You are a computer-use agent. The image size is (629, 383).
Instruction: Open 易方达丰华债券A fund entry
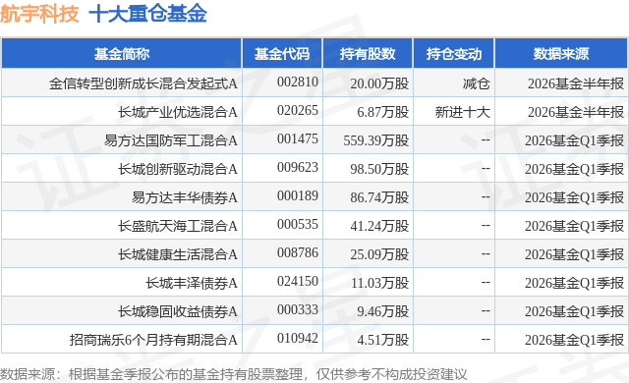(185, 197)
